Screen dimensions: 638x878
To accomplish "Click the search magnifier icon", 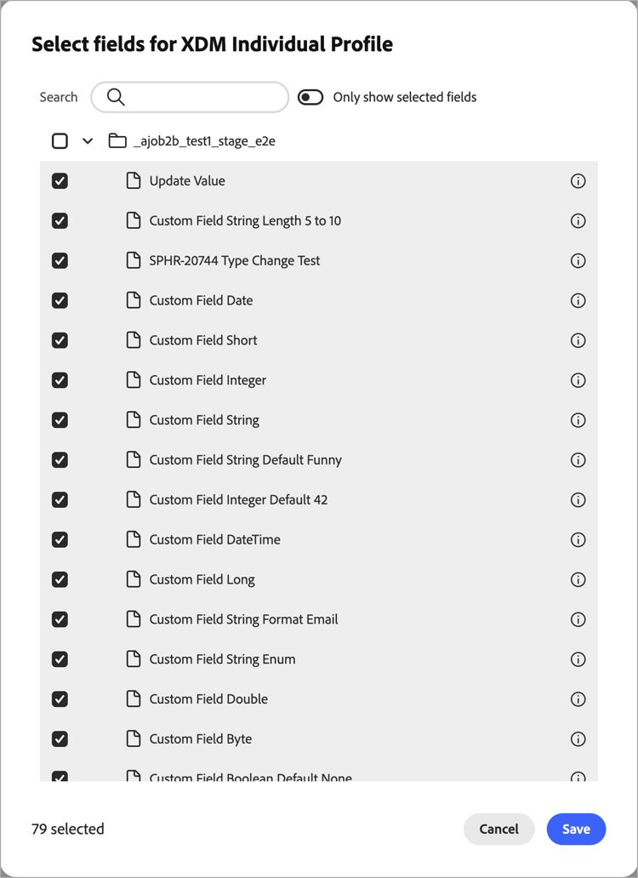I will (115, 97).
